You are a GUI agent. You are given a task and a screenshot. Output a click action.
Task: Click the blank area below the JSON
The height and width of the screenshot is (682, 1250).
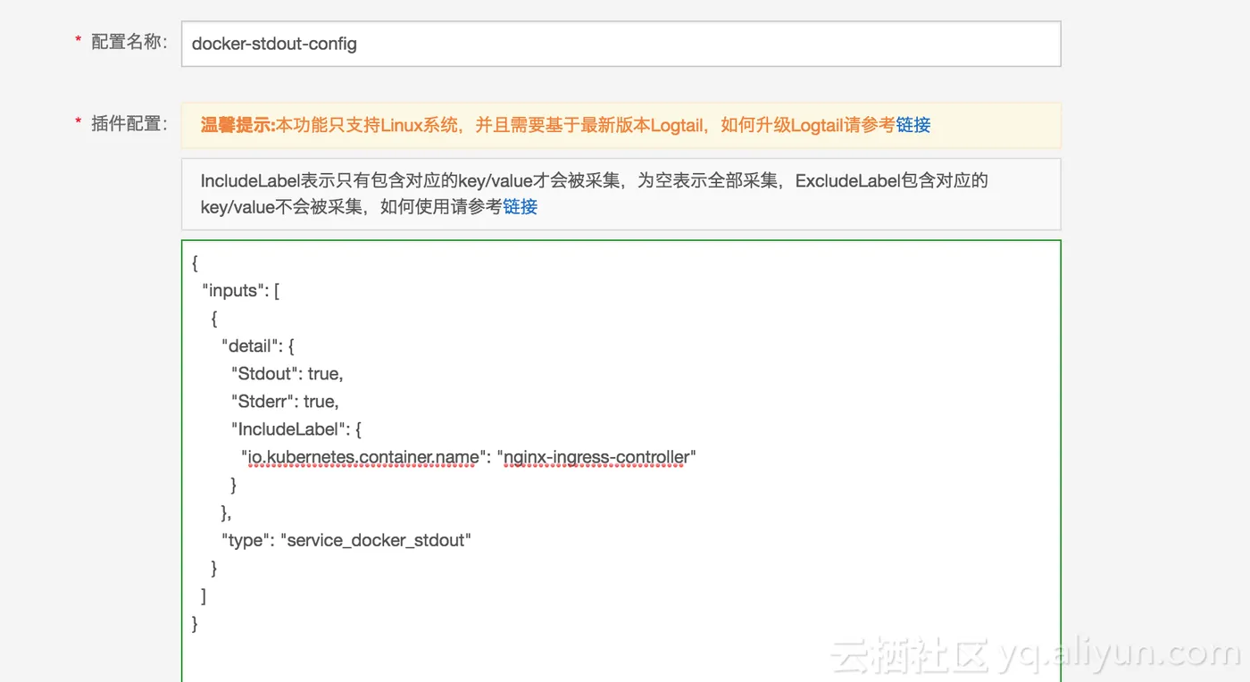point(621,659)
